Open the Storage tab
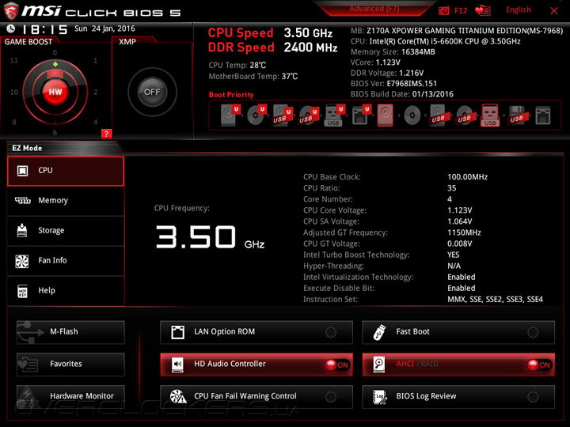570x427 pixels. click(x=66, y=231)
